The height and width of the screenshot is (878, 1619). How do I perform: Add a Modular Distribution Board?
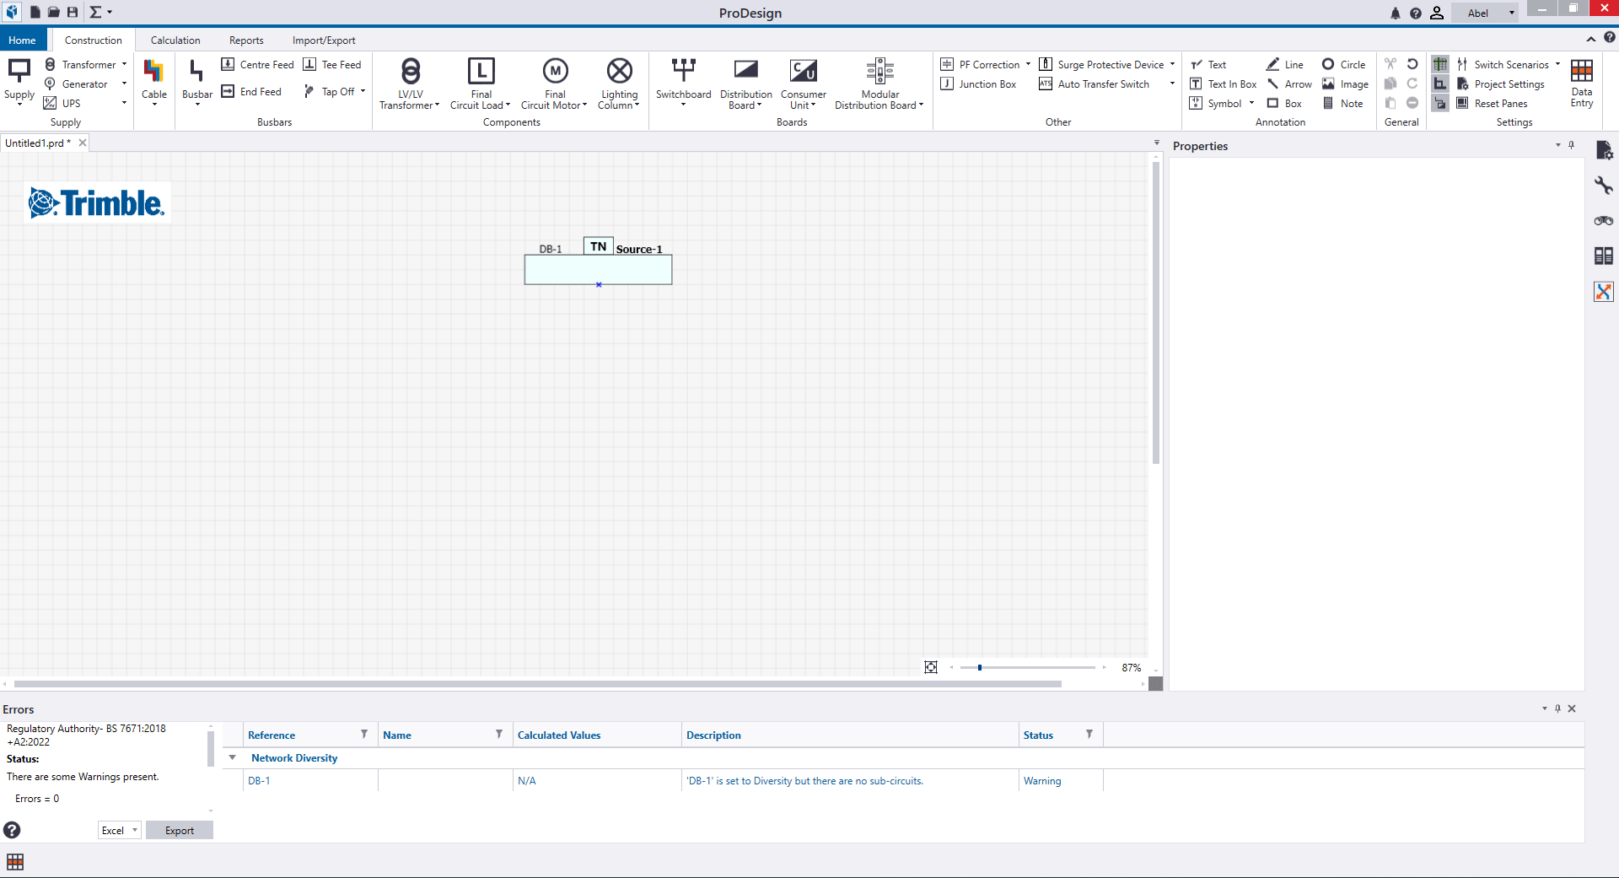[x=879, y=83]
